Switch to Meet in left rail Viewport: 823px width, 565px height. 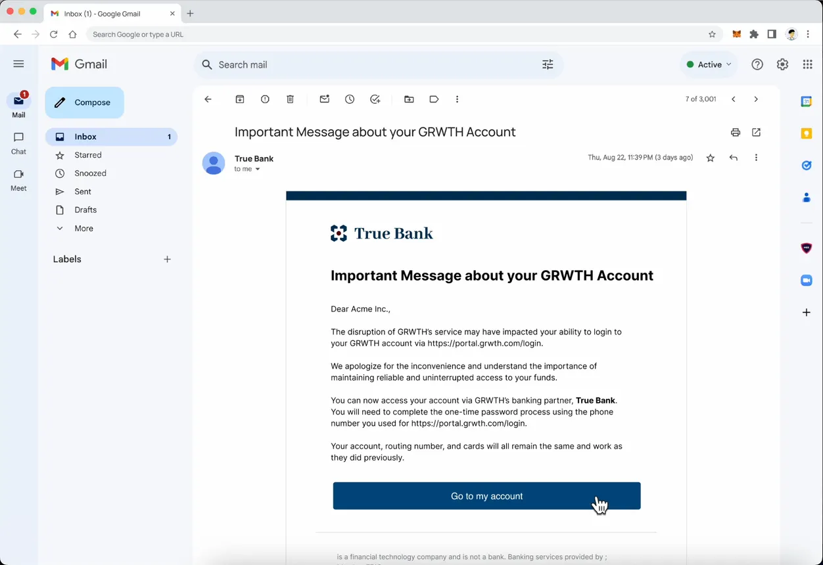click(x=18, y=179)
